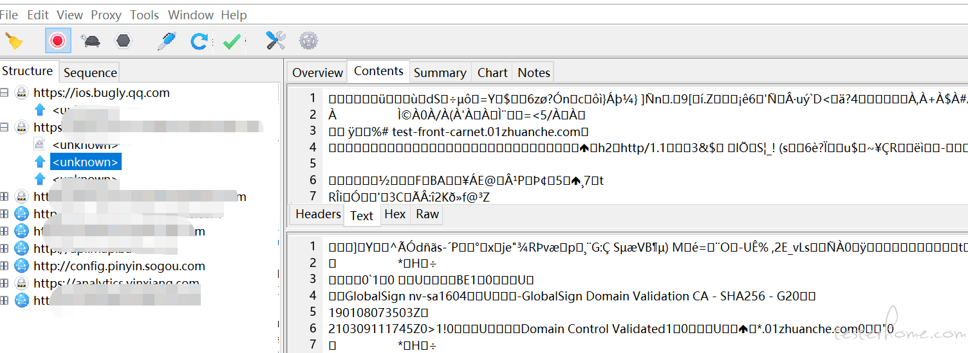Image resolution: width=968 pixels, height=353 pixels.
Task: Open the Proxy menu
Action: coord(106,15)
